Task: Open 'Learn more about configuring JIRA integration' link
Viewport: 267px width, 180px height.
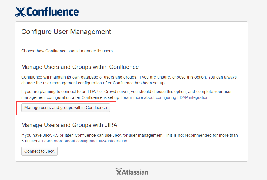Action: [x=85, y=141]
